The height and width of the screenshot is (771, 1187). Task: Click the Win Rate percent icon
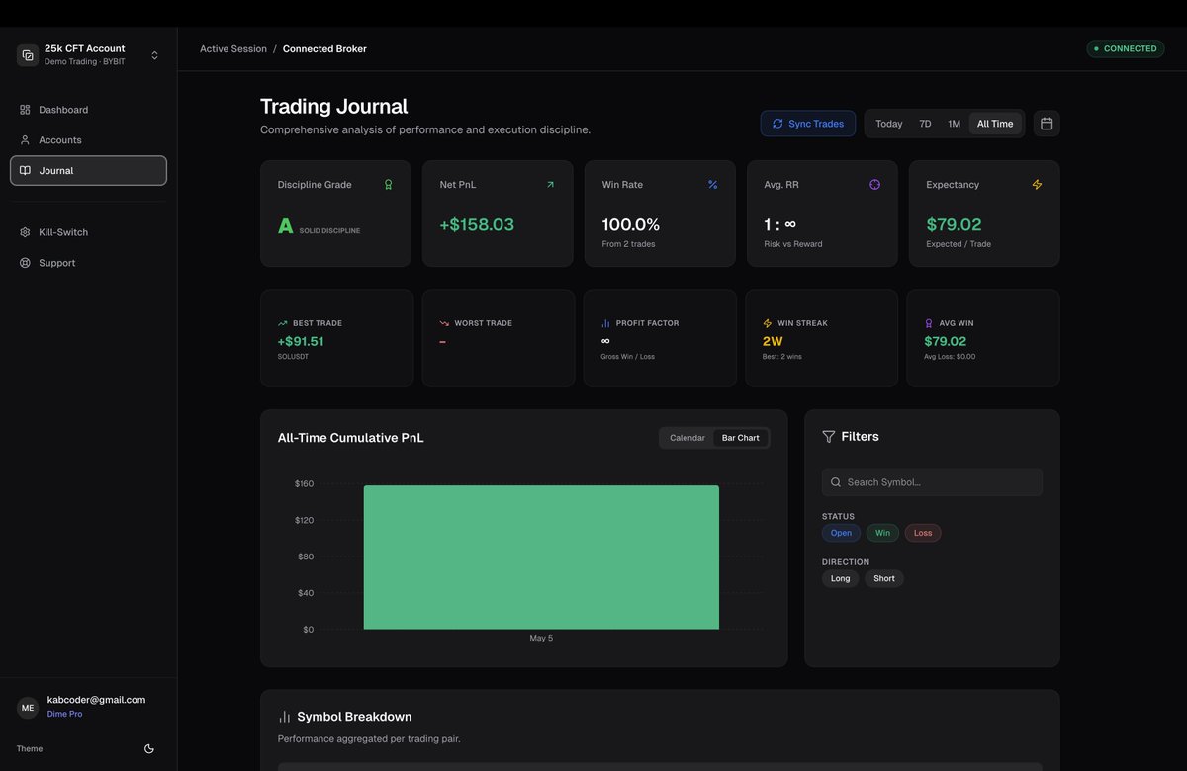click(712, 185)
